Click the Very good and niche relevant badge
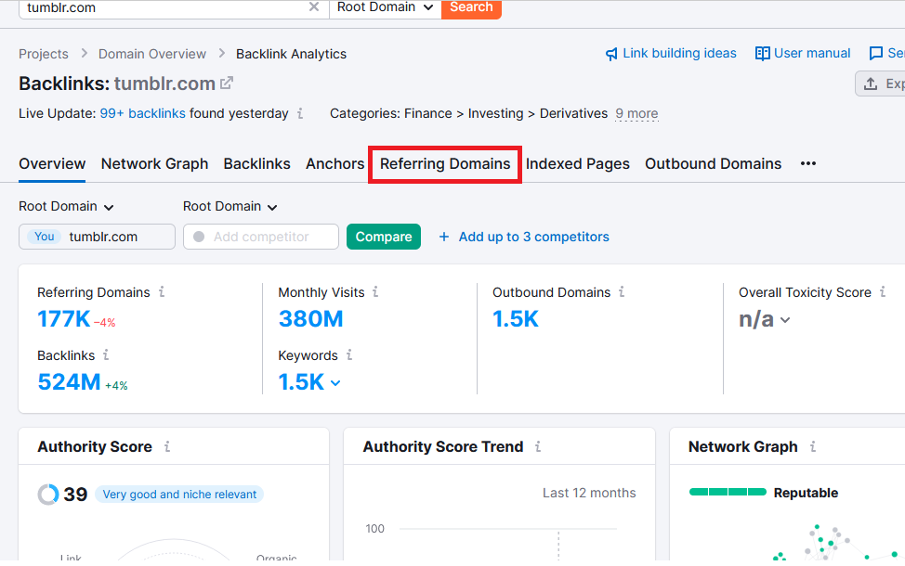The image size is (905, 566). pos(179,495)
